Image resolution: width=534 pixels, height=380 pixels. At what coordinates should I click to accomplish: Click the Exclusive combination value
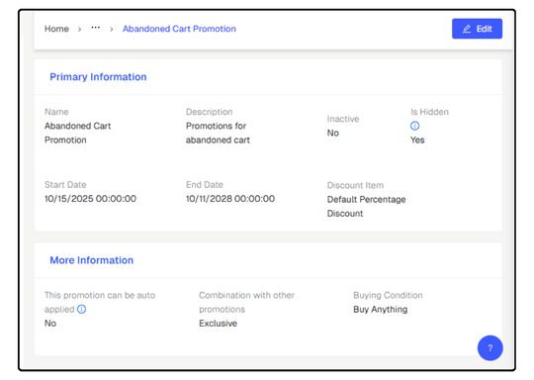218,323
